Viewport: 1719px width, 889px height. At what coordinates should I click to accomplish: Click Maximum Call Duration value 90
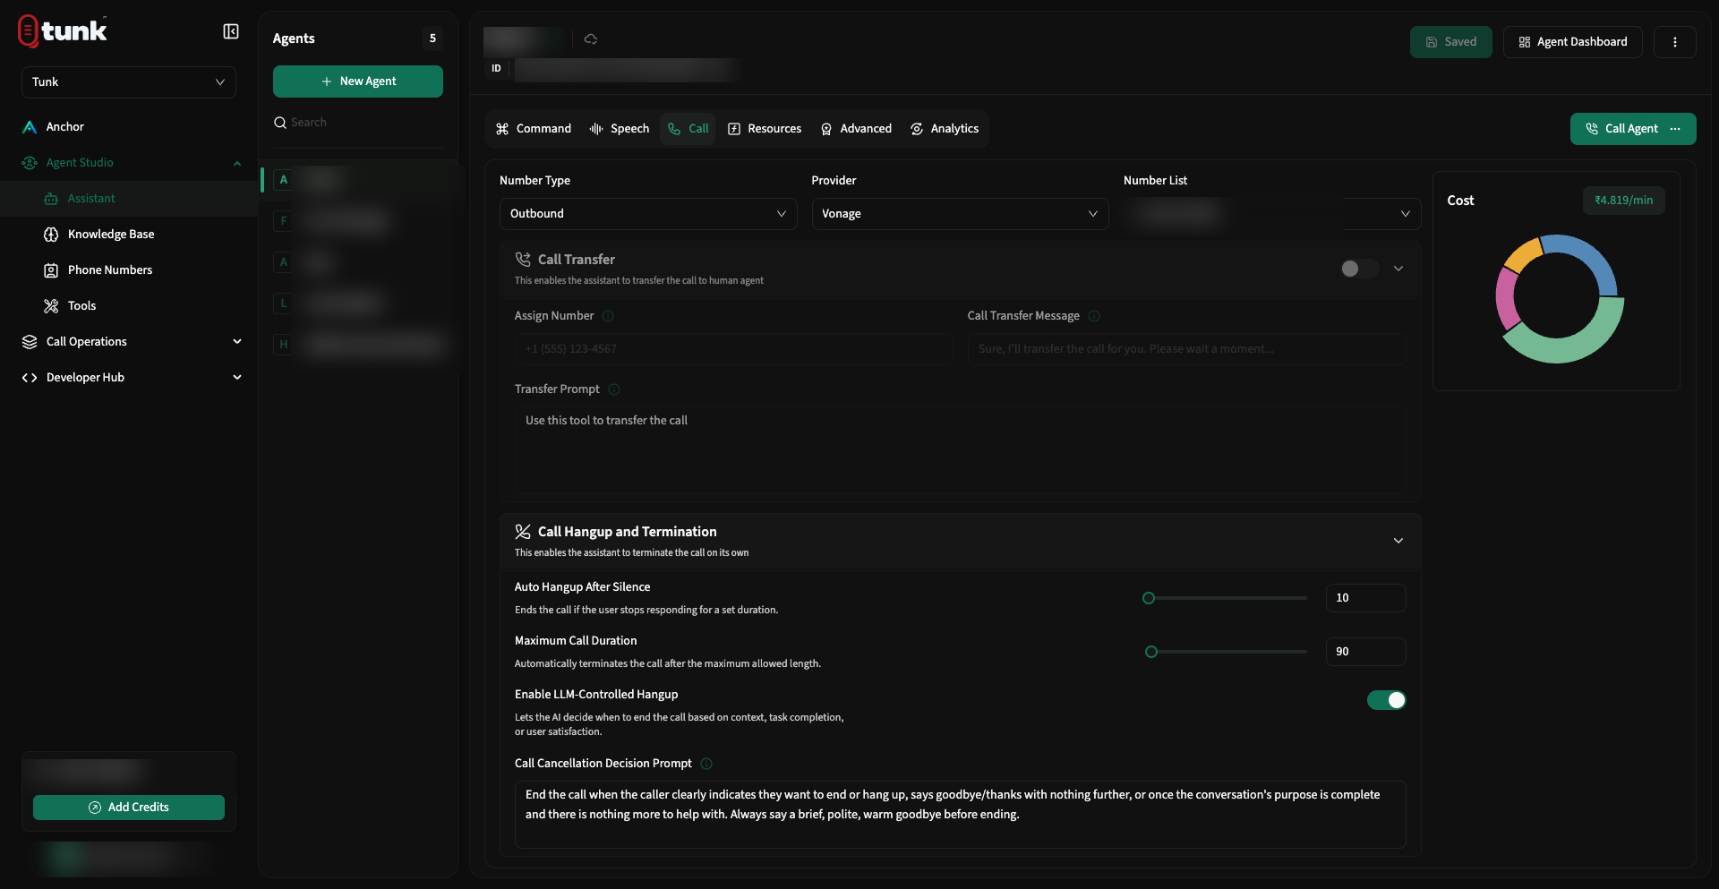[1365, 652]
